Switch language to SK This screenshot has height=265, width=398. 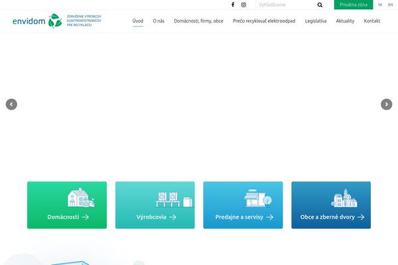tap(380, 5)
